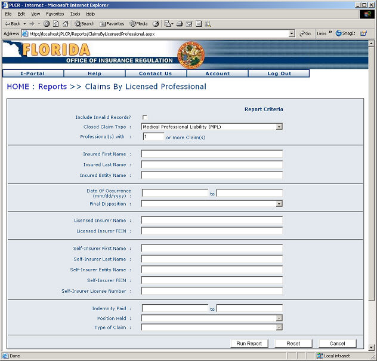Open the Search toolbar button
377x361 pixels.
pyautogui.click(x=84, y=24)
